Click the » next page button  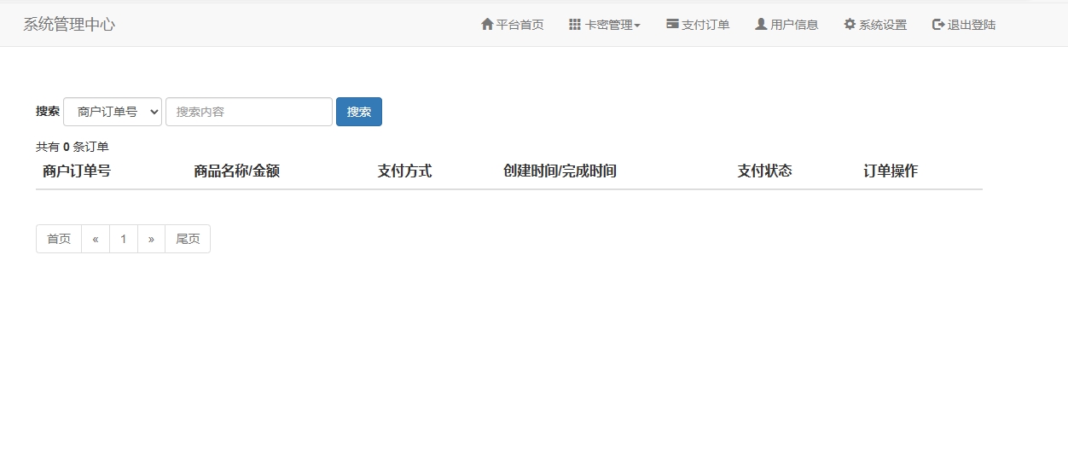point(152,239)
